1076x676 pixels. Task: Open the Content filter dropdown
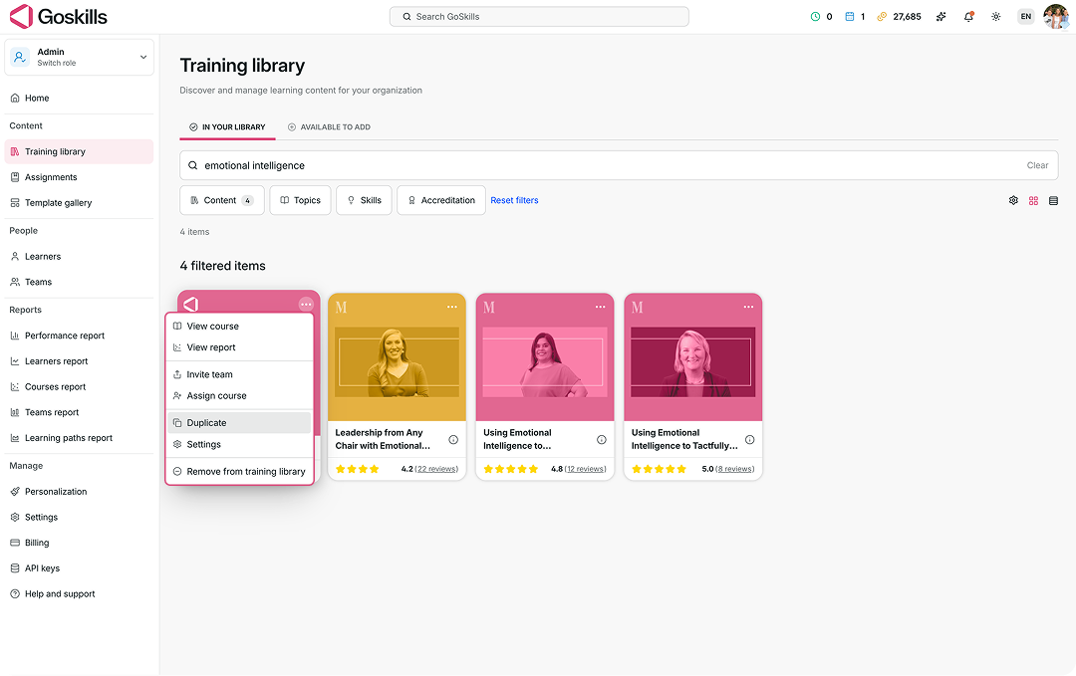[x=221, y=200]
